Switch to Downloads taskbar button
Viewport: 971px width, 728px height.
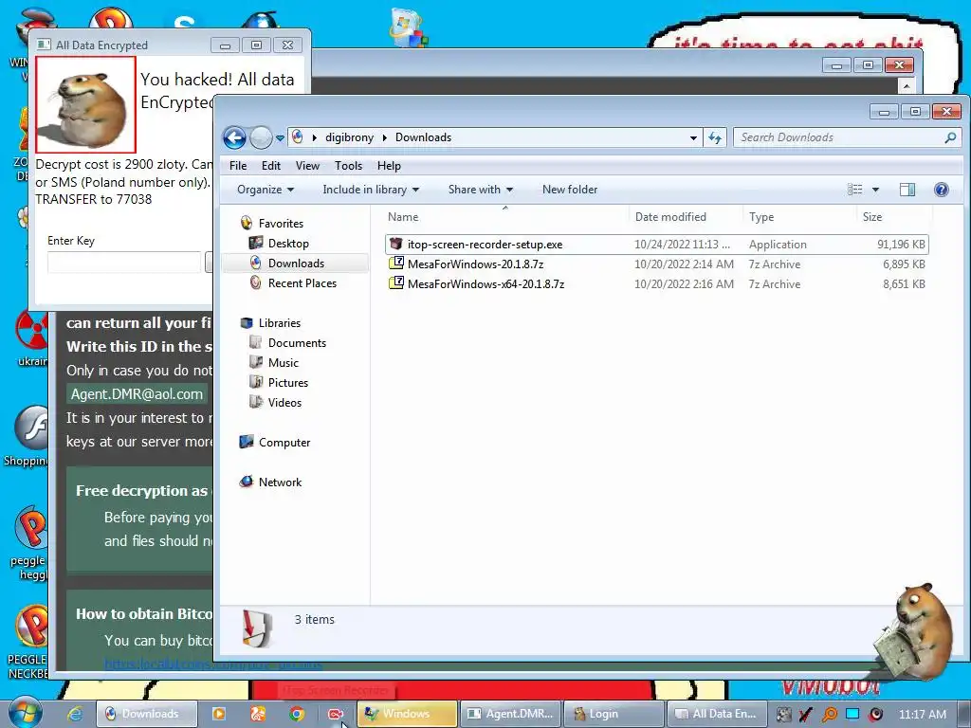click(x=147, y=714)
